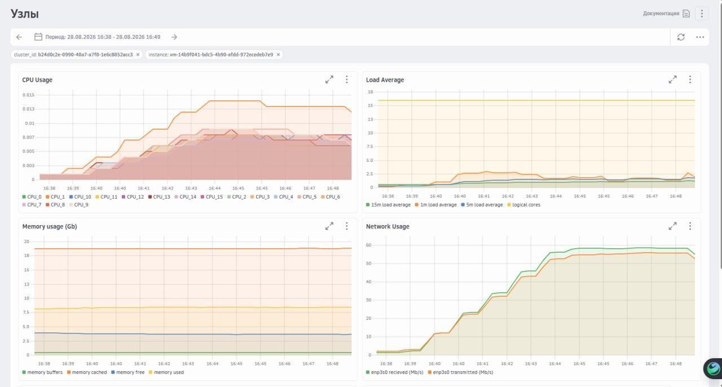This screenshot has width=722, height=387.
Task: Open the calendar period picker icon
Action: (38, 37)
